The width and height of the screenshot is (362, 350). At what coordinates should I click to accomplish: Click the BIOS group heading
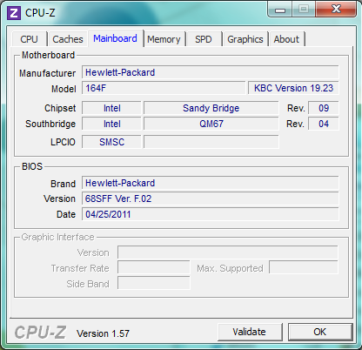32,166
